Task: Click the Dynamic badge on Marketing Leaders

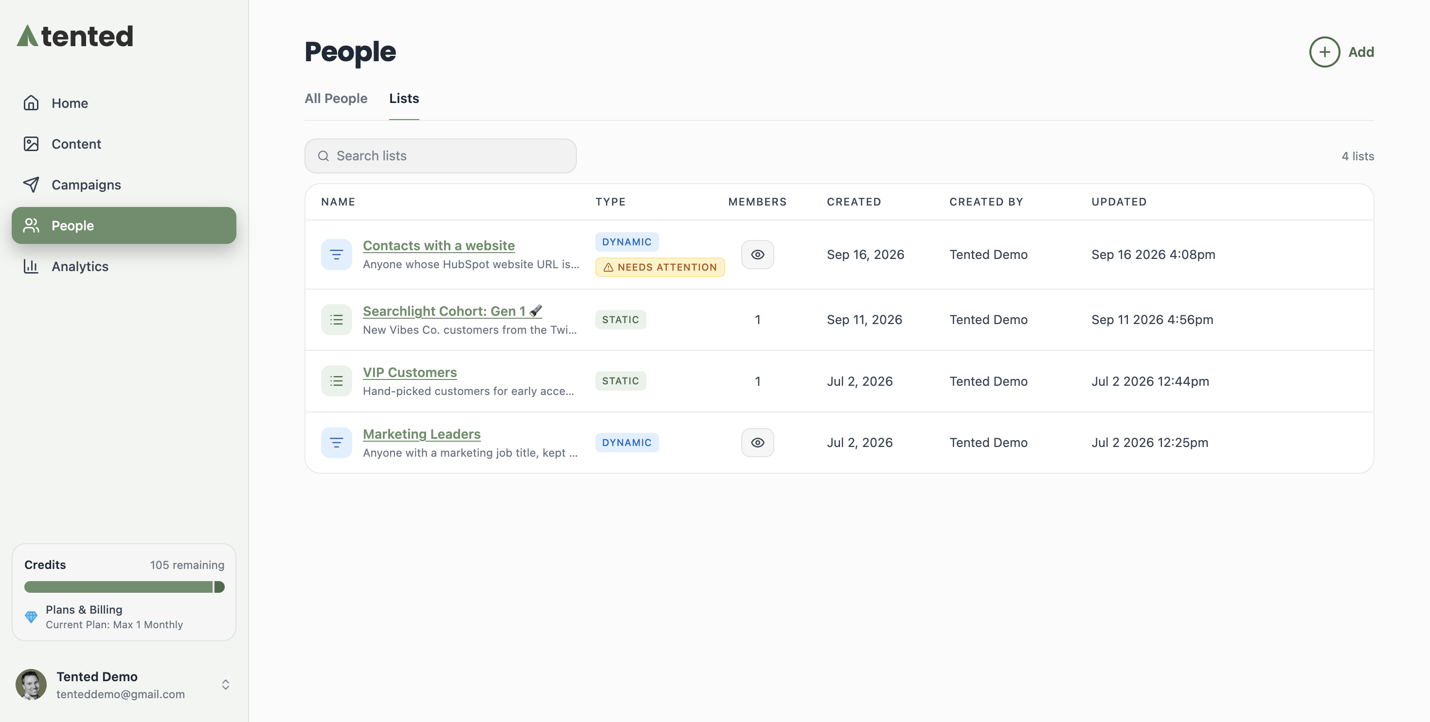Action: coord(627,443)
